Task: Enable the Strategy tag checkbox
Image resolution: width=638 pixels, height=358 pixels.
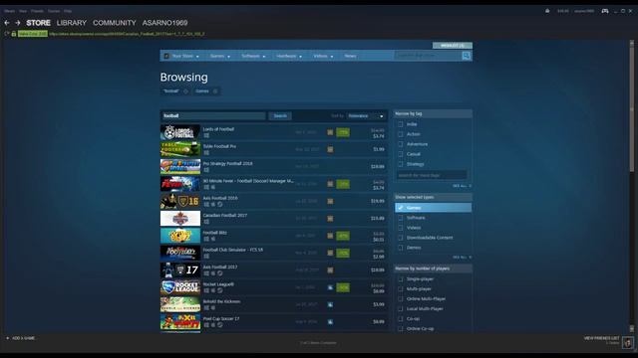Action: click(x=401, y=164)
